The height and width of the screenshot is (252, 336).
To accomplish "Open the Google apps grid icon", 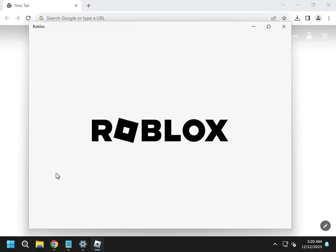I will pos(325,36).
